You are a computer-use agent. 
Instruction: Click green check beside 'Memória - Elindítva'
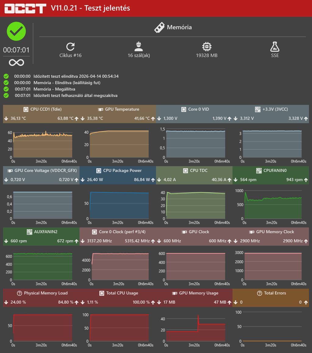point(6,83)
